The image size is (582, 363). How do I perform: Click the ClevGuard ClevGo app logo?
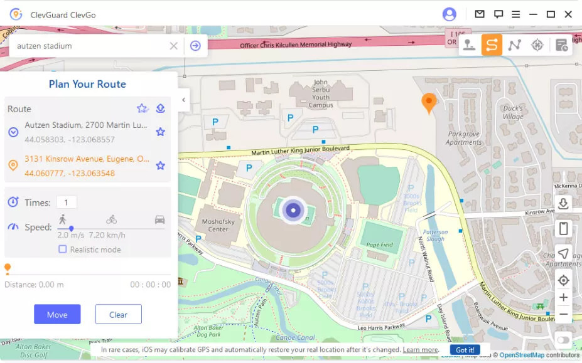coord(16,14)
